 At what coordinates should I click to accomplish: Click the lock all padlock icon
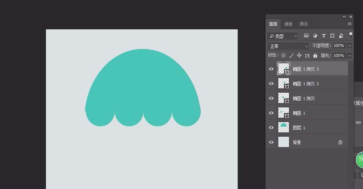(315, 55)
